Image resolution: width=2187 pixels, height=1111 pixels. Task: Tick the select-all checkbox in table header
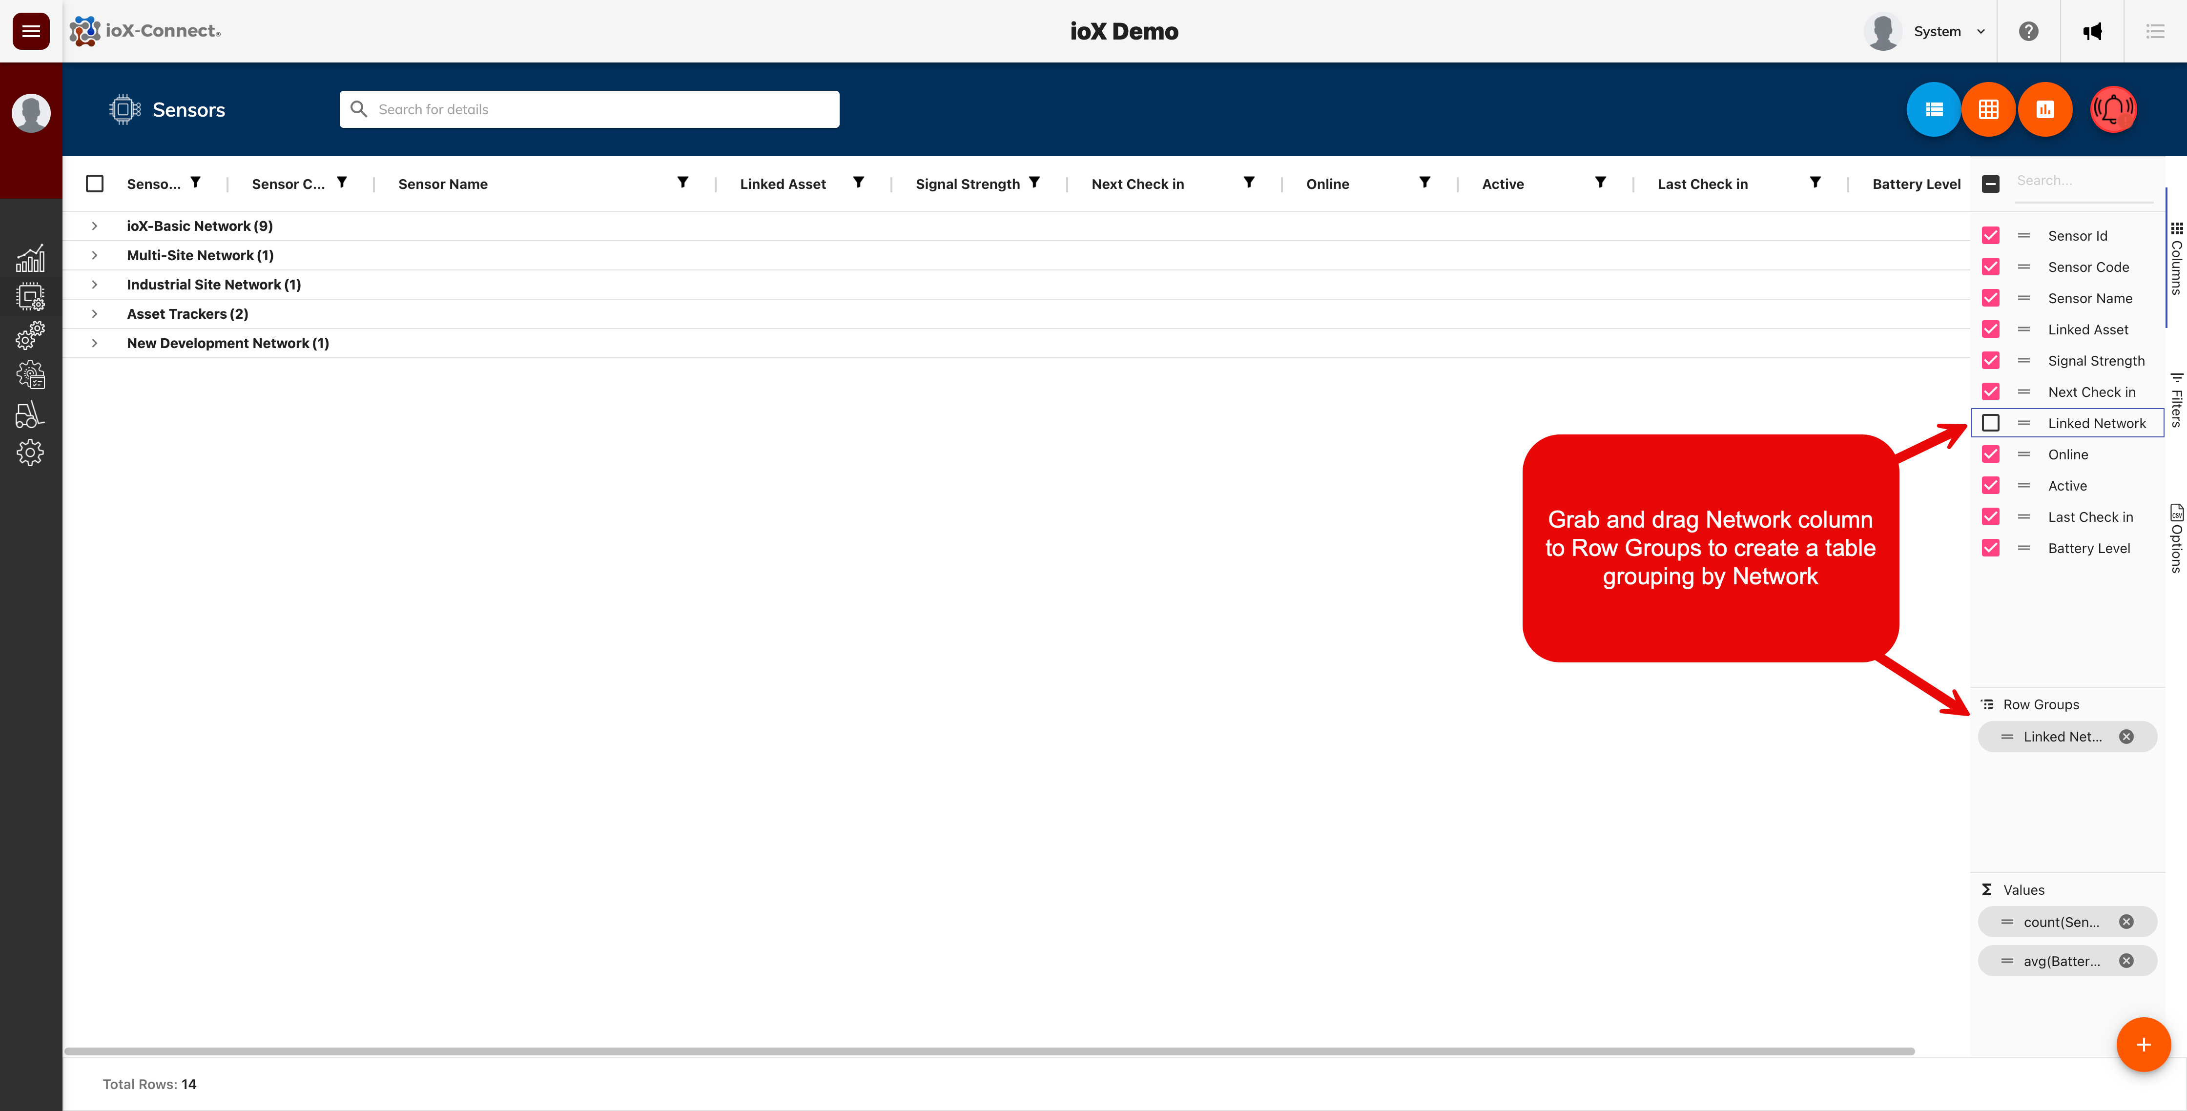(x=95, y=184)
